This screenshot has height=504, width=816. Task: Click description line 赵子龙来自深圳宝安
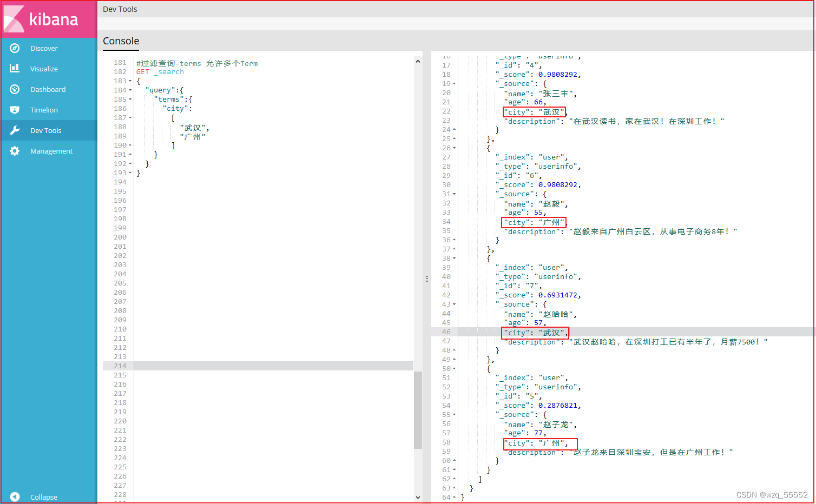click(x=618, y=452)
